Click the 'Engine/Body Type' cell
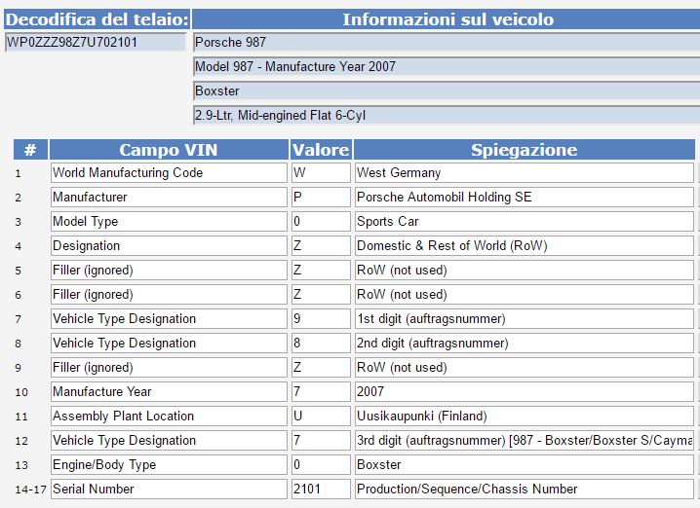The height and width of the screenshot is (508, 700). tap(169, 465)
